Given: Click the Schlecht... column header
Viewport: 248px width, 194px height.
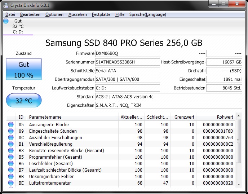Looking at the screenshot, I should click(x=158, y=117).
